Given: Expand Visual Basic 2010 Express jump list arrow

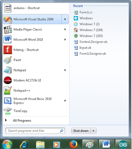Looking at the screenshot, I should click(x=65, y=101).
